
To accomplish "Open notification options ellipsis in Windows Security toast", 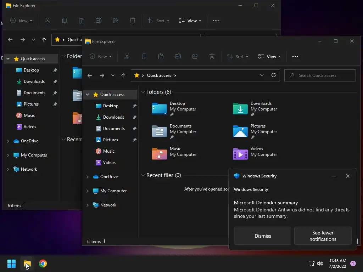I will 333,176.
